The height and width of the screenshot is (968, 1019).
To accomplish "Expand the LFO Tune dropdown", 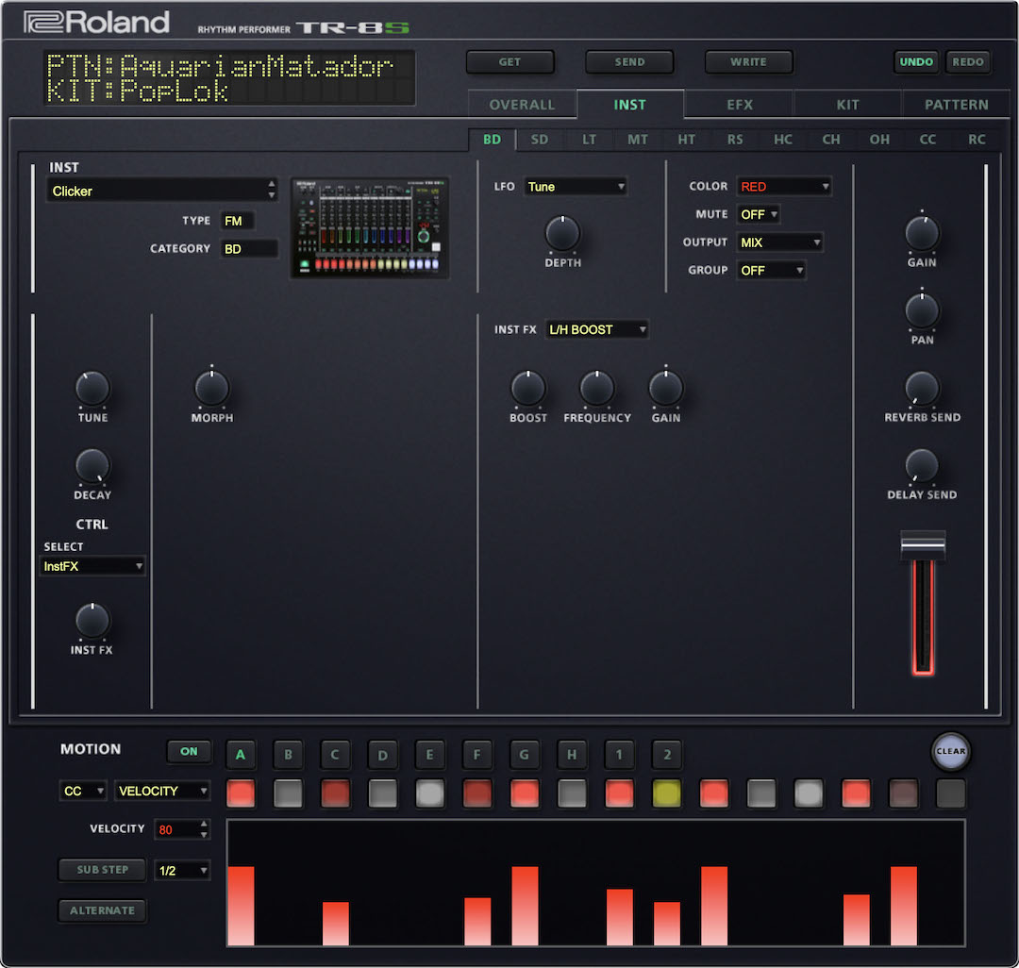I will (x=576, y=187).
